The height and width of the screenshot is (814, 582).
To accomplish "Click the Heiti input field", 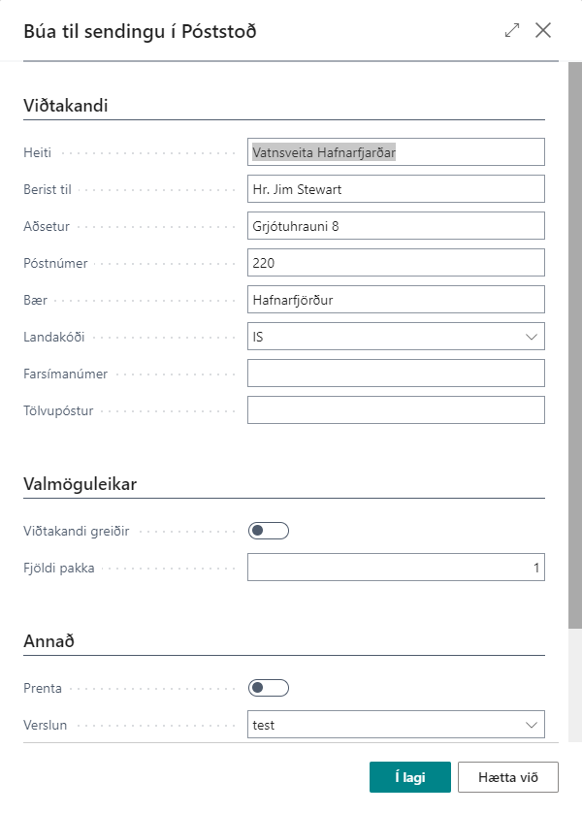I will (x=396, y=152).
